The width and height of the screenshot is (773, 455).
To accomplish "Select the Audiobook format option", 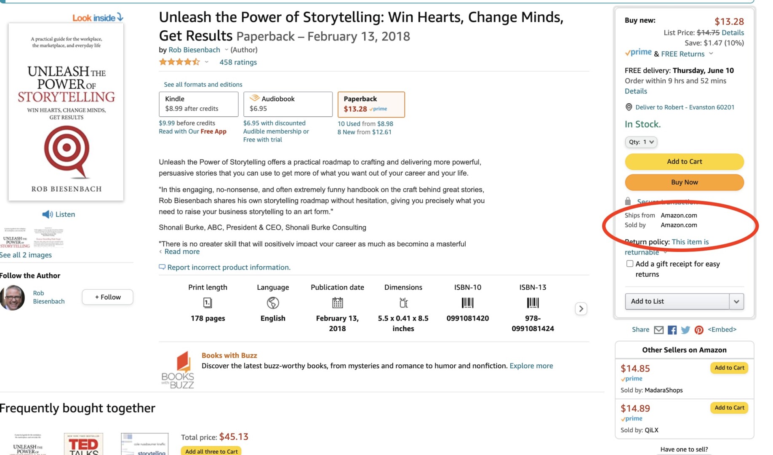I will pyautogui.click(x=288, y=104).
